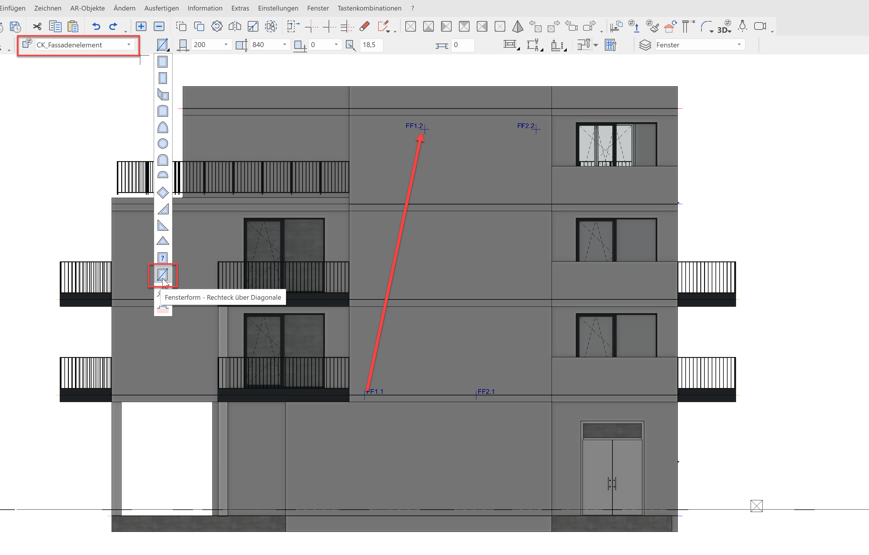The height and width of the screenshot is (555, 869).
Task: Click the brush with settings icon
Action: 653,26
